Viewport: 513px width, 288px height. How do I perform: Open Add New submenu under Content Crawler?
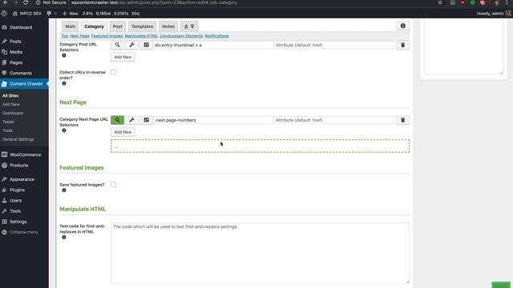[10, 105]
